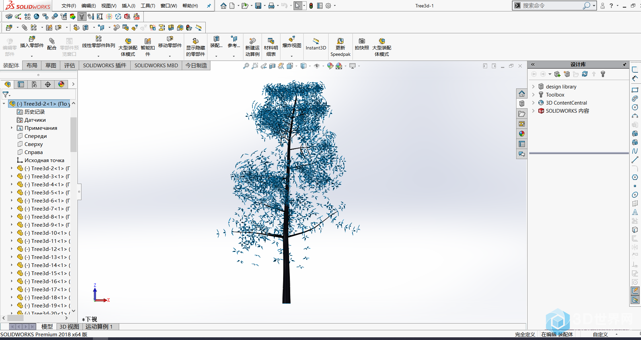Toggle Instant3D mode
The width and height of the screenshot is (641, 340).
pyautogui.click(x=316, y=44)
